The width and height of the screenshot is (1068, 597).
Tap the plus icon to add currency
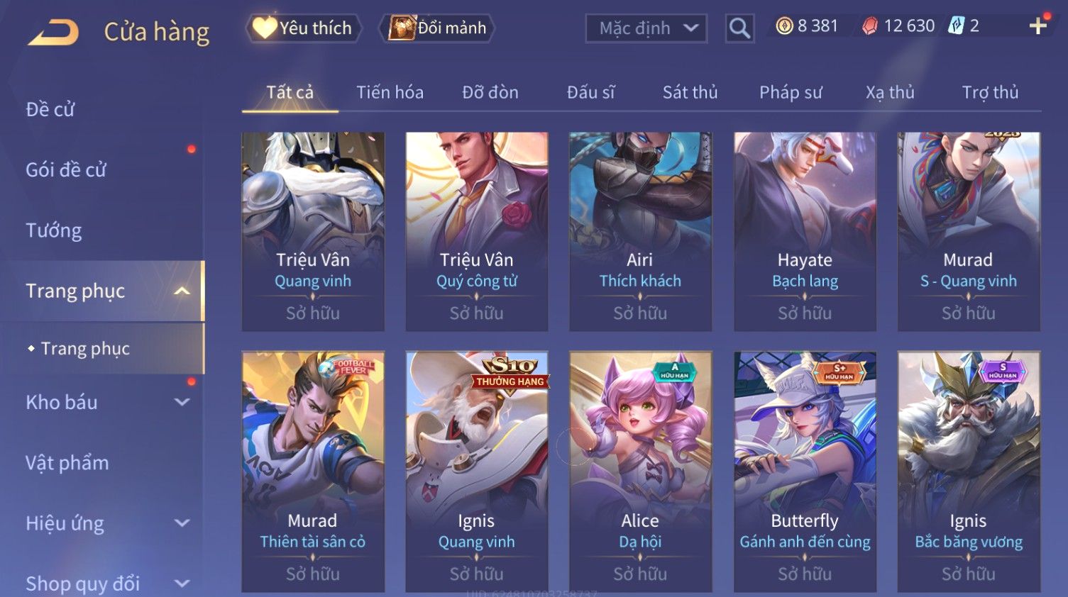(1037, 26)
